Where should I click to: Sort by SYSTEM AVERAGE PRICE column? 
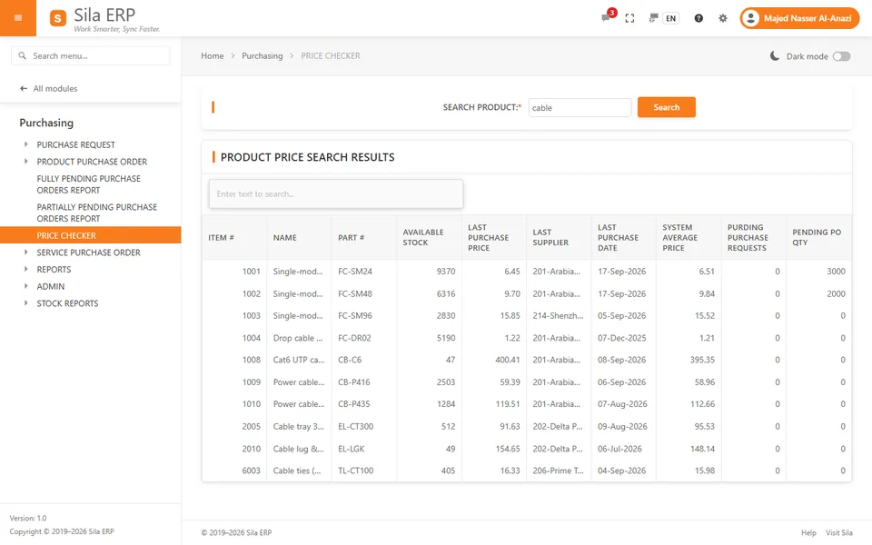(x=689, y=237)
